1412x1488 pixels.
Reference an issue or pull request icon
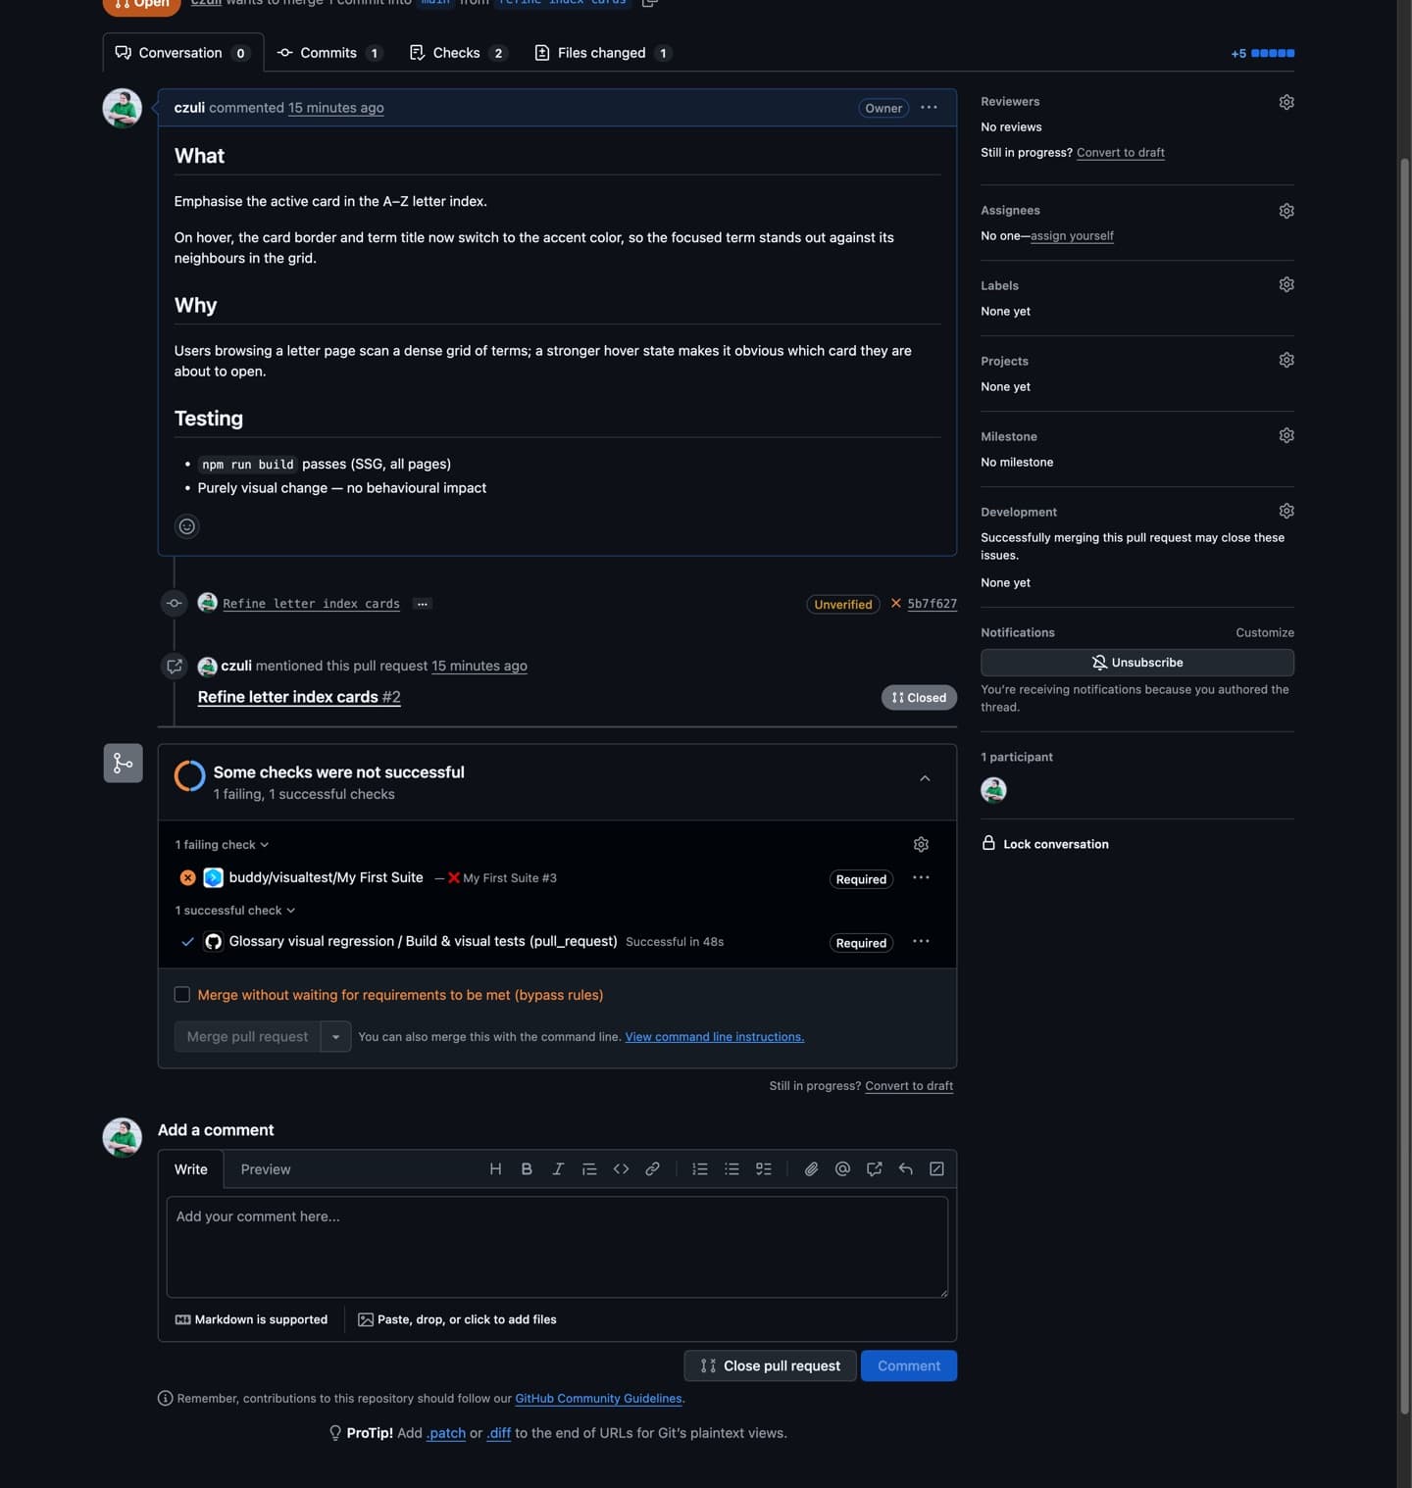point(874,1168)
